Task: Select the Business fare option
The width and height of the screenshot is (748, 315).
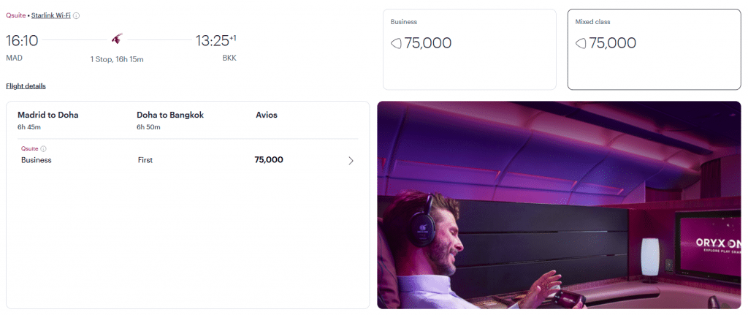Action: (x=470, y=49)
